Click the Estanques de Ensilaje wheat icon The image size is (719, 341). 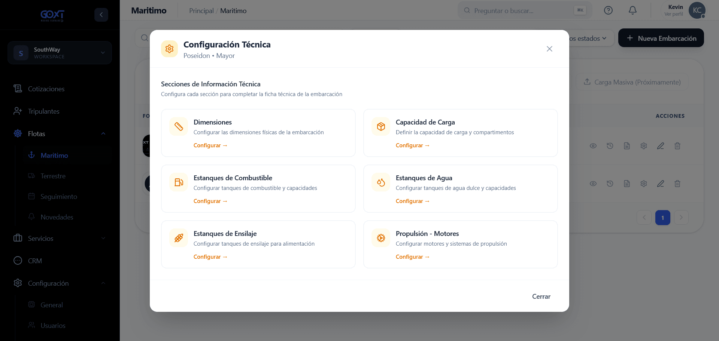click(179, 238)
